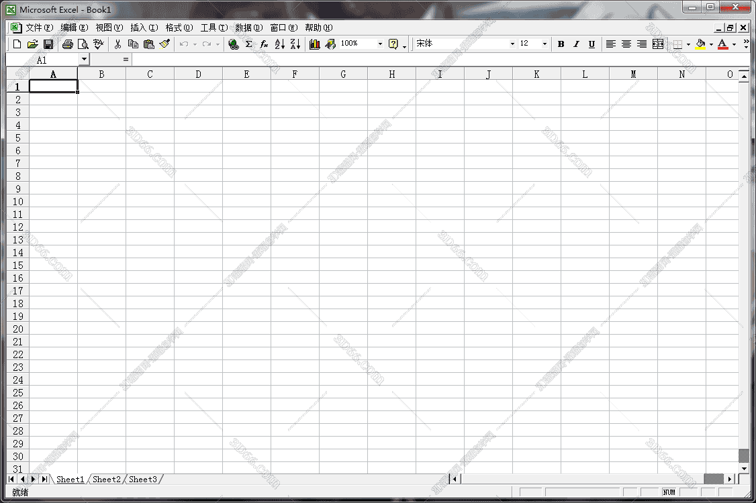Toggle underline formatting
This screenshot has height=503, width=756.
(x=592, y=44)
